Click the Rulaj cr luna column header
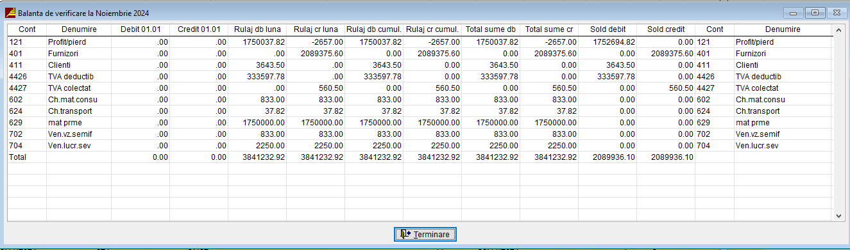 click(x=316, y=29)
